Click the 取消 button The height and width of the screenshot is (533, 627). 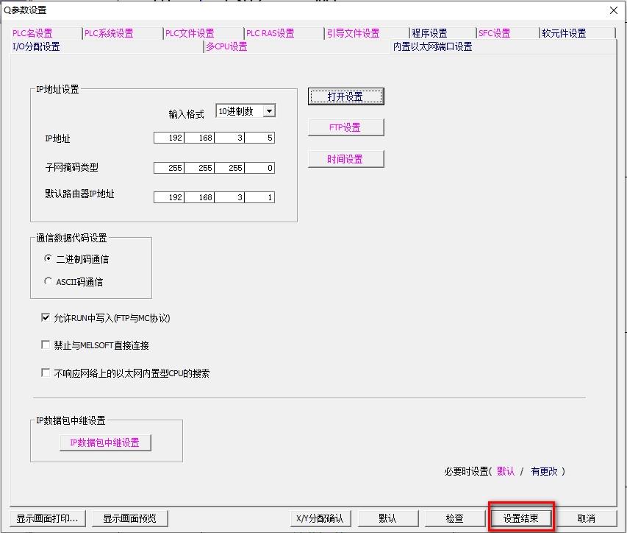[587, 518]
